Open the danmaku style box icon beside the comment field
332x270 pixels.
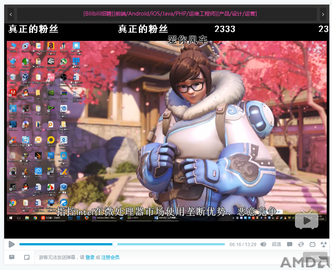coord(27,257)
